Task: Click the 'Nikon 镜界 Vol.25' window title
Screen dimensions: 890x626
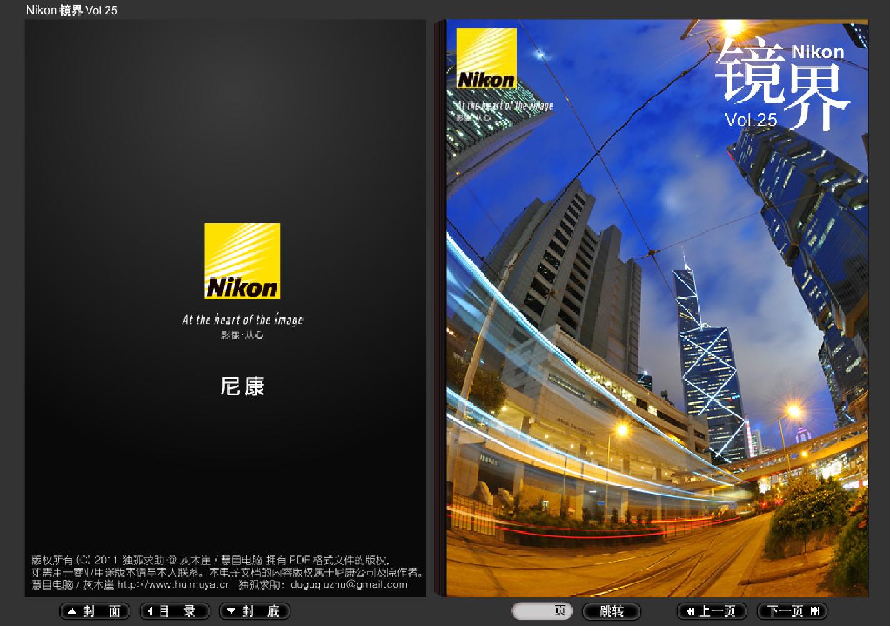Action: click(x=71, y=10)
